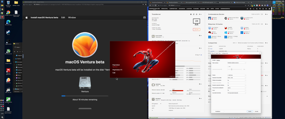Open the Ajustes menu in Unraid
Screen dimensions: 285x119
(189, 9)
